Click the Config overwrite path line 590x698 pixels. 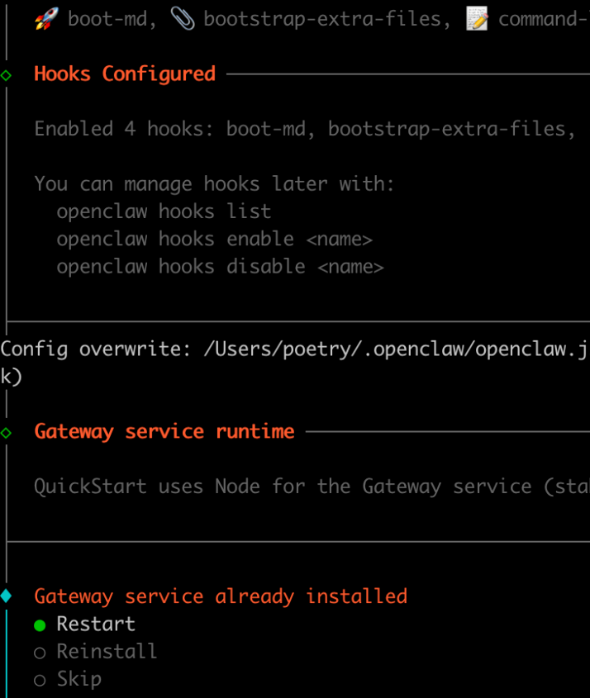click(295, 349)
